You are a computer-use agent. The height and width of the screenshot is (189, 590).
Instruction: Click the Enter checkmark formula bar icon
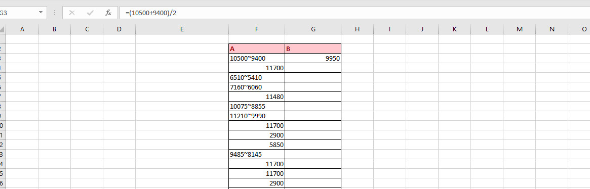tap(90, 13)
